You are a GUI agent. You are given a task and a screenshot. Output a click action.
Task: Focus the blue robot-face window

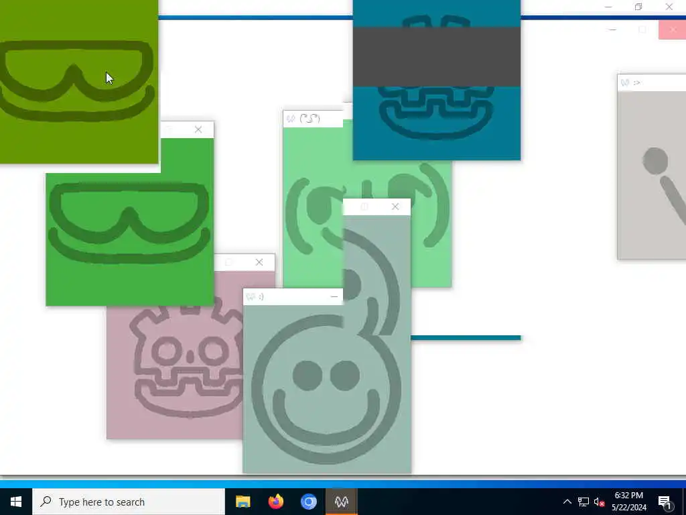[x=437, y=123]
